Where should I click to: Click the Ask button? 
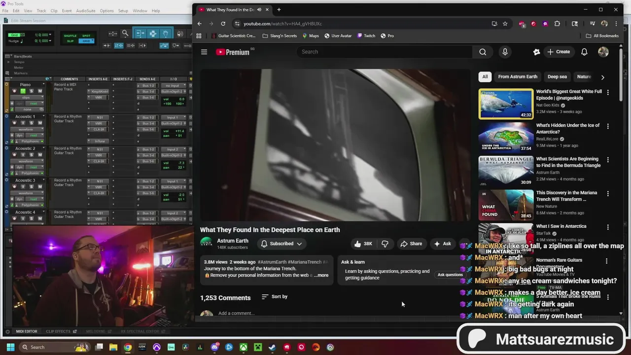pos(442,244)
